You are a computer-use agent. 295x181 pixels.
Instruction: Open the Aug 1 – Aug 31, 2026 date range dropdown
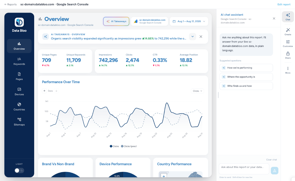189,21
